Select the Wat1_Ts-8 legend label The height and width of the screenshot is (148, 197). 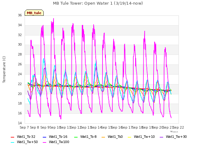(x=88, y=137)
